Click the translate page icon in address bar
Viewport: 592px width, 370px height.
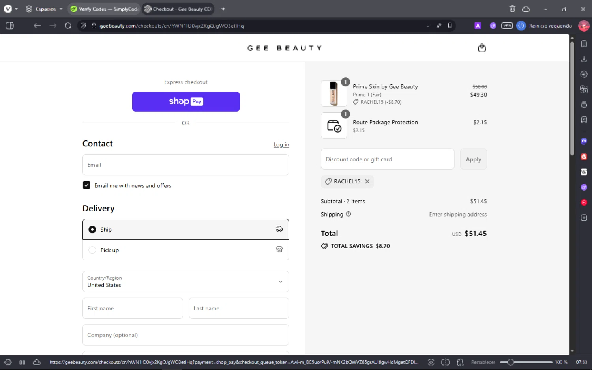pyautogui.click(x=439, y=26)
